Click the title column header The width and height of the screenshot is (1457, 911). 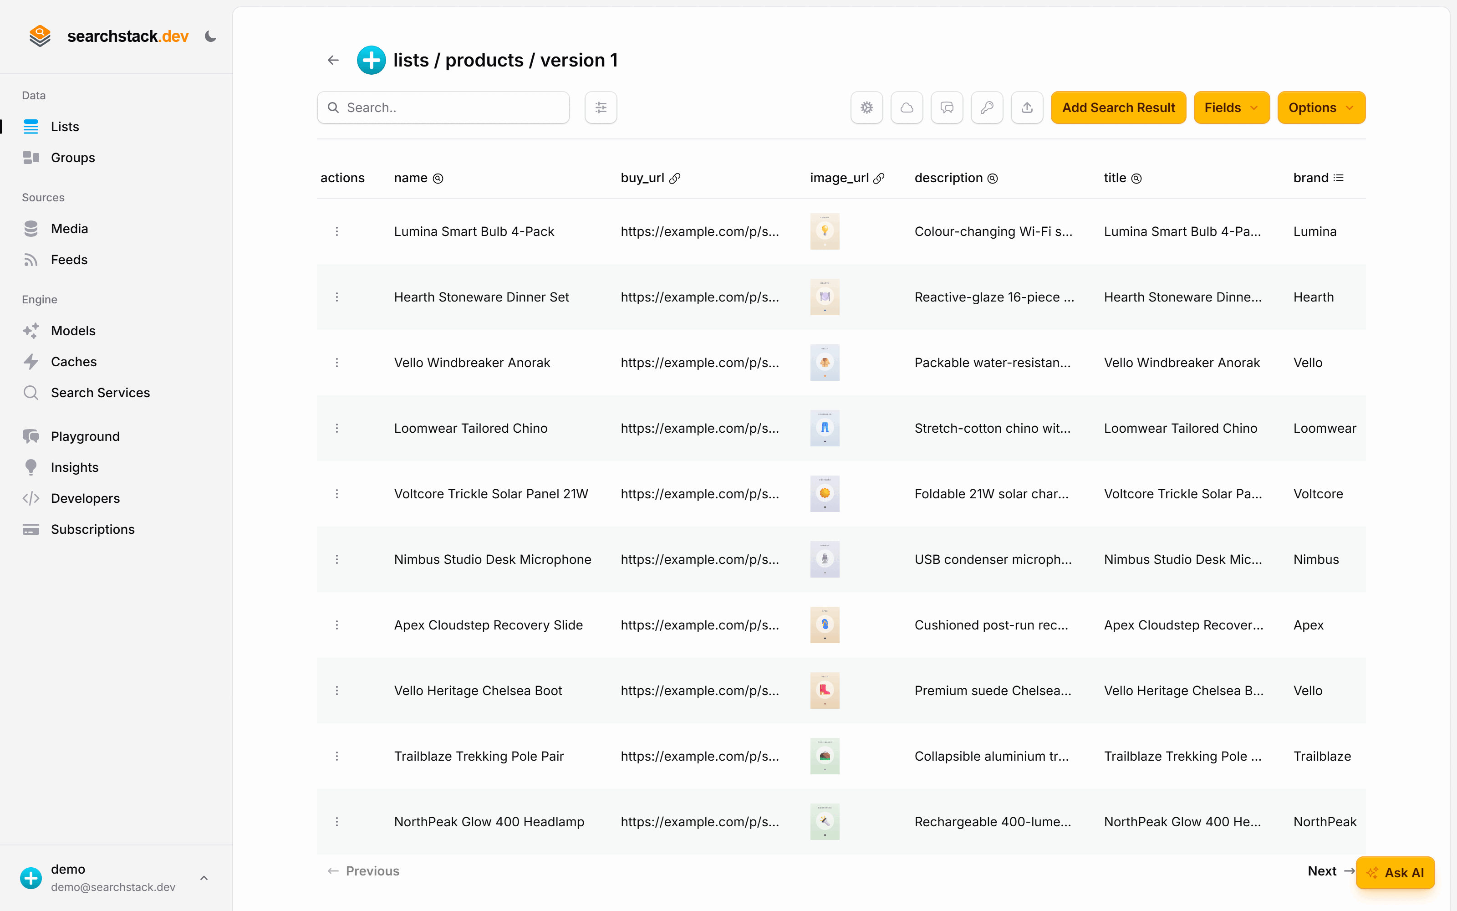[x=1122, y=178]
